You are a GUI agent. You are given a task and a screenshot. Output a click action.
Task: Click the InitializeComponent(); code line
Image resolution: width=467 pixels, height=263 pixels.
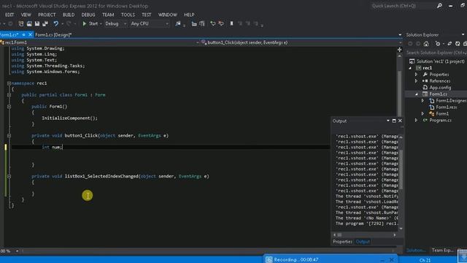click(x=70, y=118)
